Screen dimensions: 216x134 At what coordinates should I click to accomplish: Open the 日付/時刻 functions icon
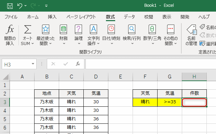[x=111, y=29]
